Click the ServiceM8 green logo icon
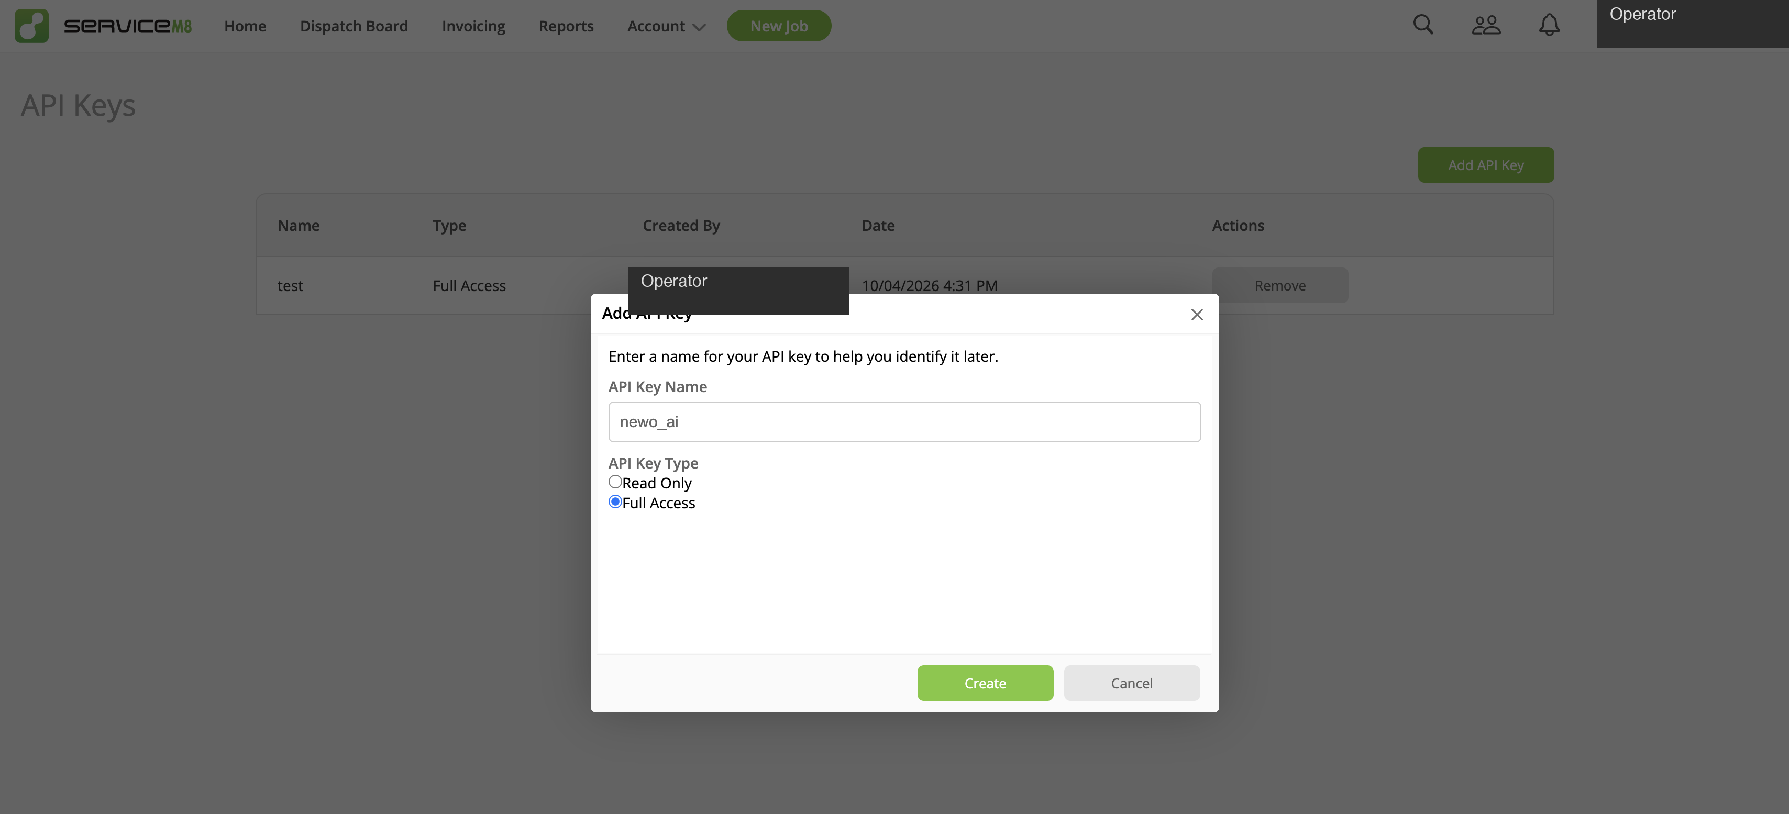The image size is (1789, 814). click(31, 26)
